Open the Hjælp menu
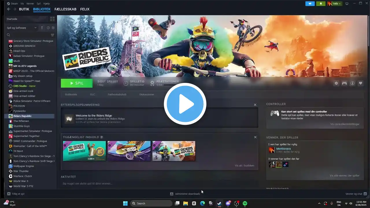The height and width of the screenshot is (208, 370). click(47, 3)
